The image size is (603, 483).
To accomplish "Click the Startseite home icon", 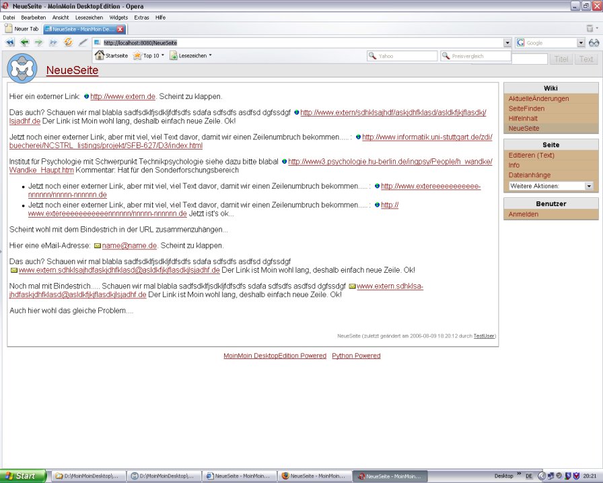I will [100, 56].
